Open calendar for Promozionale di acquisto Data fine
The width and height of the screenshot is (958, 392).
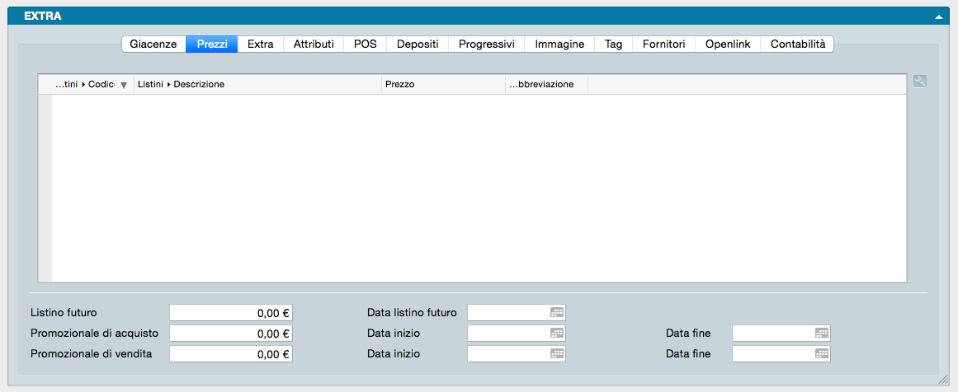(822, 334)
